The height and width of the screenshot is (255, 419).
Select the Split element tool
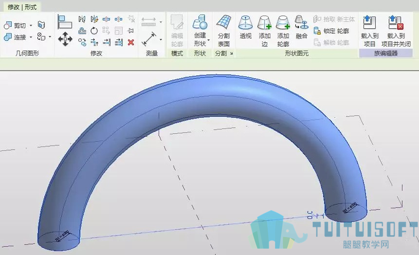(107, 19)
